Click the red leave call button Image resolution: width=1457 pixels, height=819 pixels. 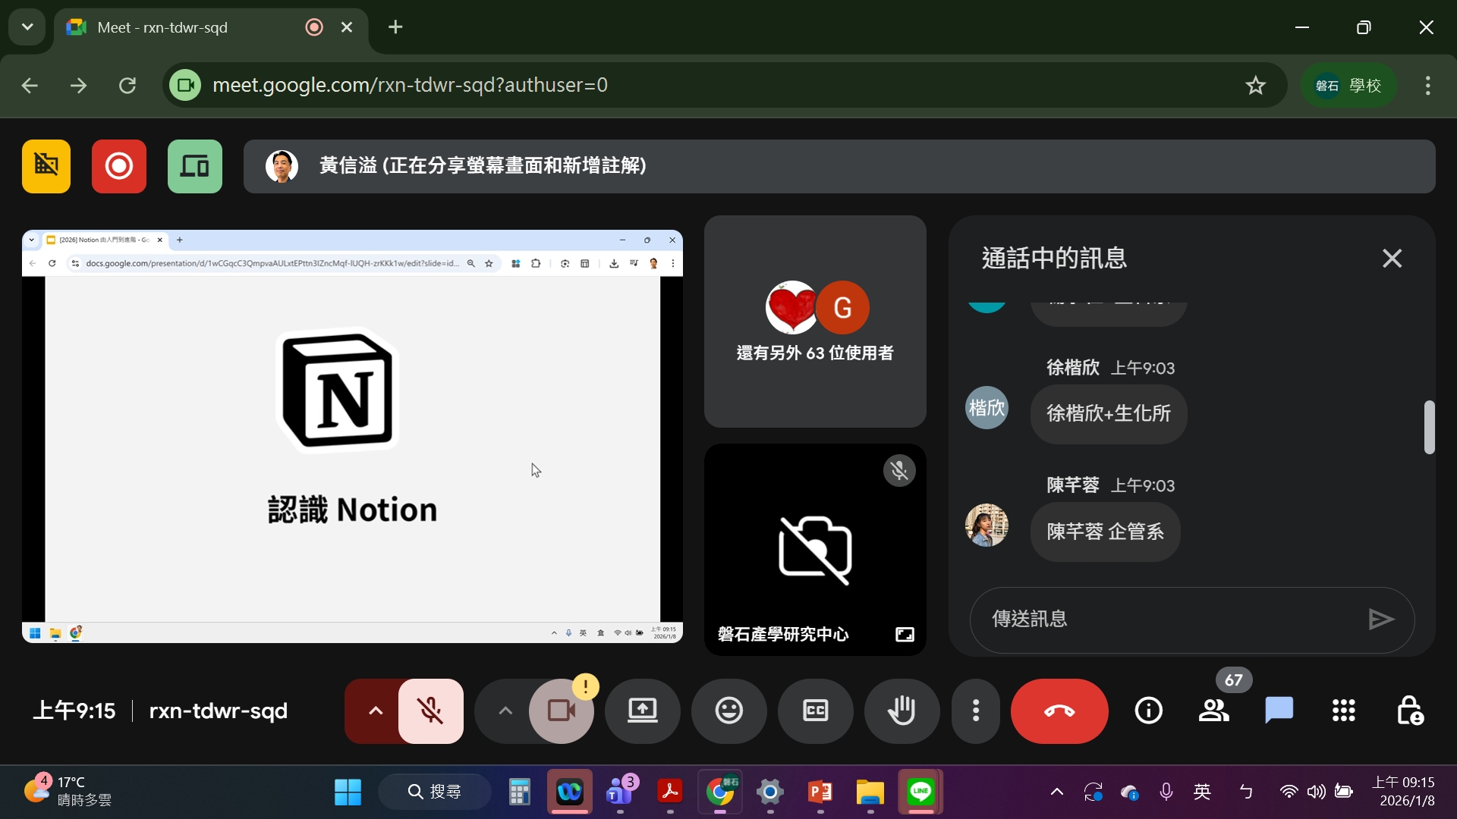pos(1059,711)
